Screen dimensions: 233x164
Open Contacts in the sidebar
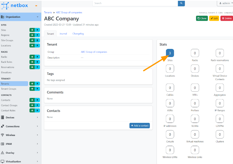click(x=6, y=100)
